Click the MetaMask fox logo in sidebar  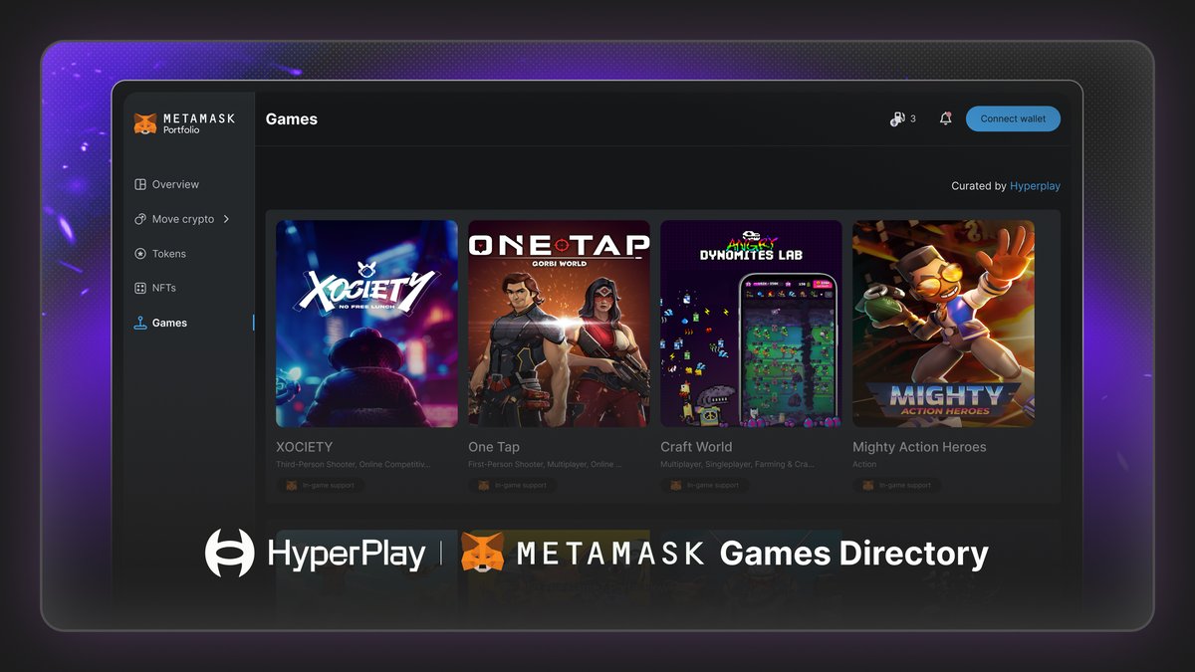click(x=145, y=122)
